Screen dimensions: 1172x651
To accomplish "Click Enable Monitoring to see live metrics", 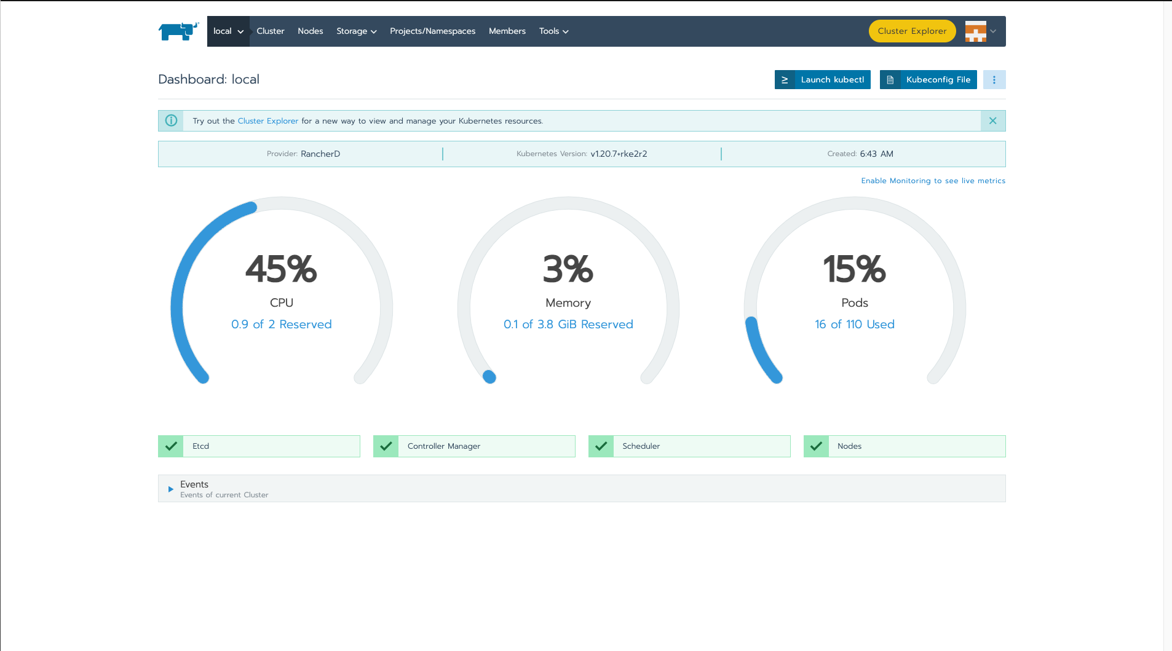I will (x=933, y=181).
